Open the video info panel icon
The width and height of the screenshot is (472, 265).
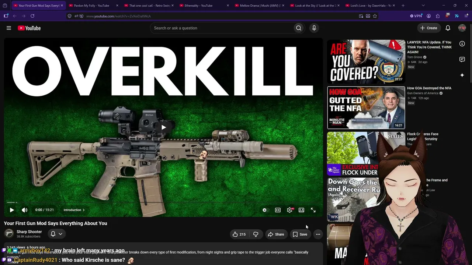462,44
